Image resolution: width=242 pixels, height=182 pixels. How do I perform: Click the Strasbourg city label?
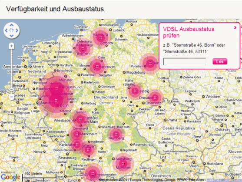[x=67, y=158]
